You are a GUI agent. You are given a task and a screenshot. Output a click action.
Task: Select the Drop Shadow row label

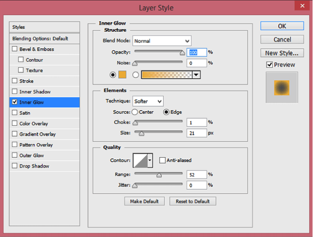(x=34, y=166)
